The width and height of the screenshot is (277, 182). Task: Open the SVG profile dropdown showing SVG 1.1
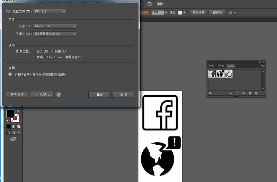click(49, 11)
